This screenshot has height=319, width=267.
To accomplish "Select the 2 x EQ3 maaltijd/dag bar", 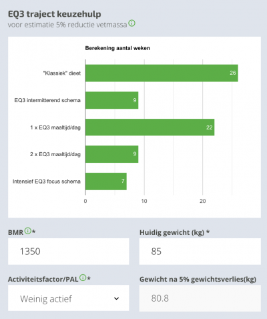I will (112, 154).
